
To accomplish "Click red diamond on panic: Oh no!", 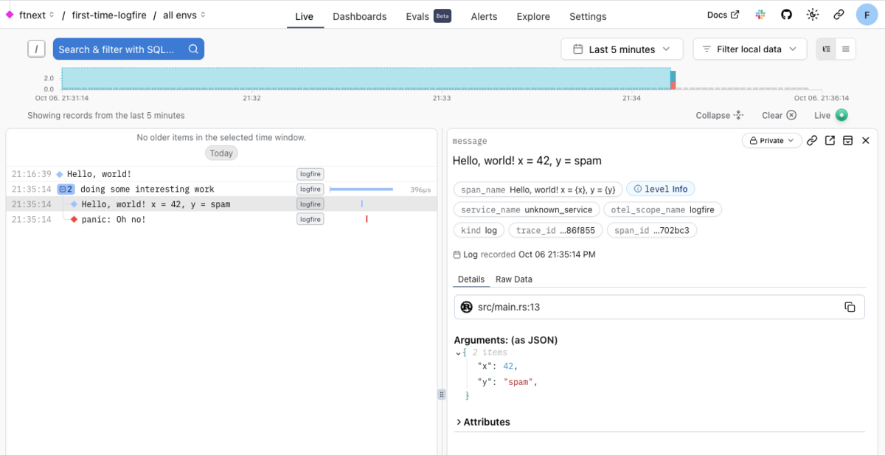I will (x=74, y=219).
